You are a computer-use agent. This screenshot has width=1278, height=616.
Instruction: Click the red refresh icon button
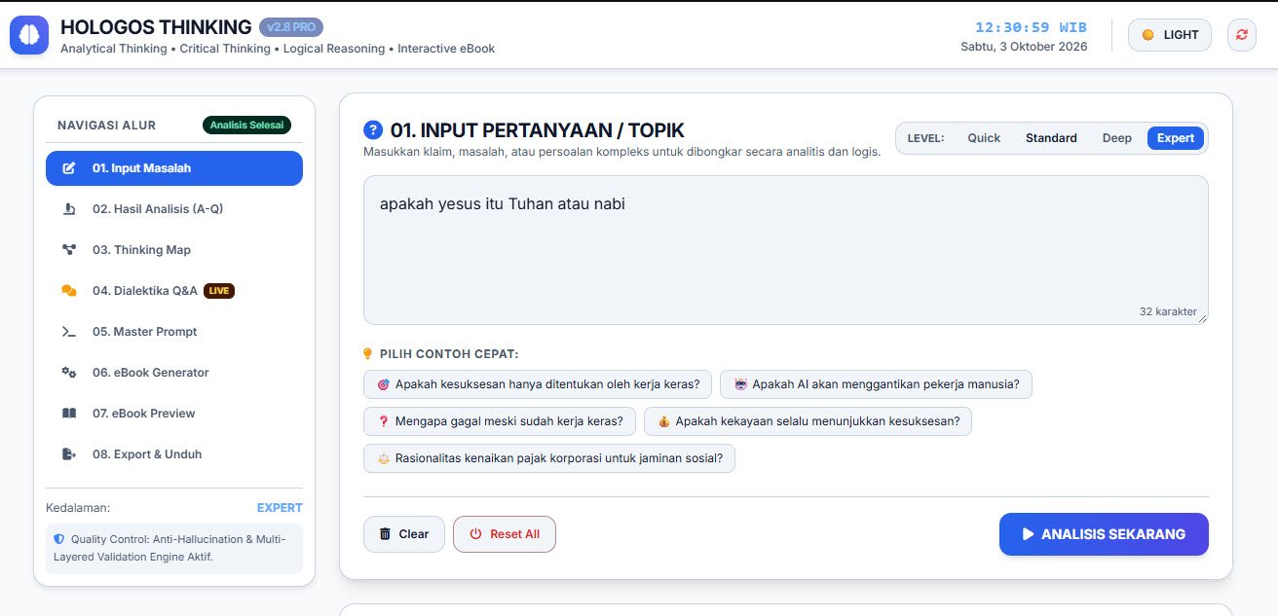pyautogui.click(x=1242, y=35)
